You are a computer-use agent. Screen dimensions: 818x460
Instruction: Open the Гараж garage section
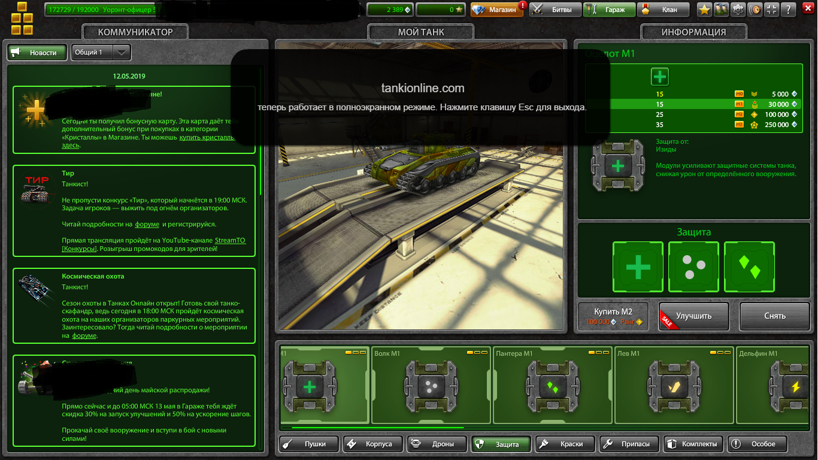pyautogui.click(x=609, y=10)
